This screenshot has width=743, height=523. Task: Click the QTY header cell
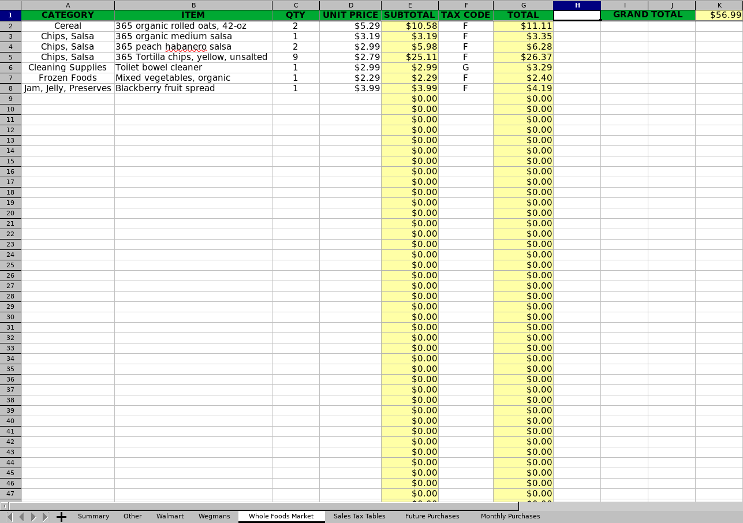(x=296, y=16)
